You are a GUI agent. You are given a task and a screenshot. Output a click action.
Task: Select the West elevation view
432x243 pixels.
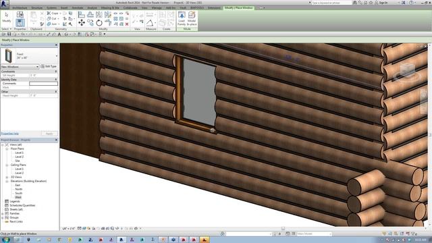click(x=18, y=197)
